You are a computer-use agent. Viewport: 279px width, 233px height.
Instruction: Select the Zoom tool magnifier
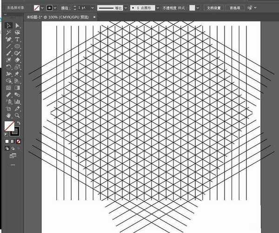(x=17, y=115)
